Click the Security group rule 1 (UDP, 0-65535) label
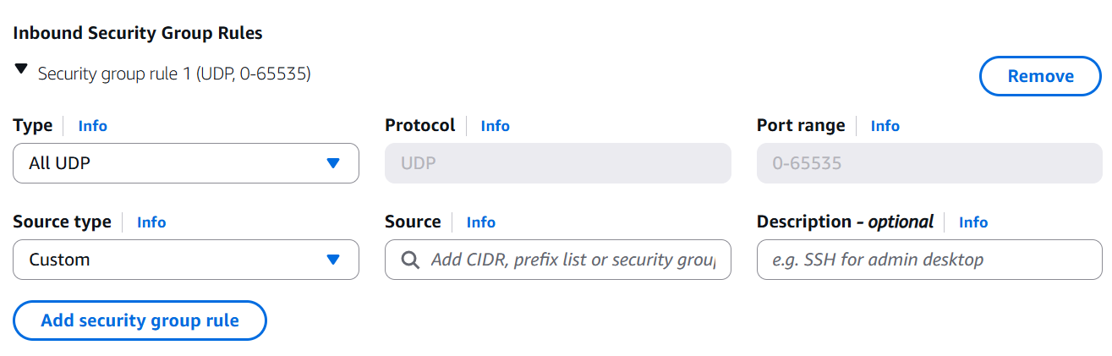1112x356 pixels. pos(174,74)
